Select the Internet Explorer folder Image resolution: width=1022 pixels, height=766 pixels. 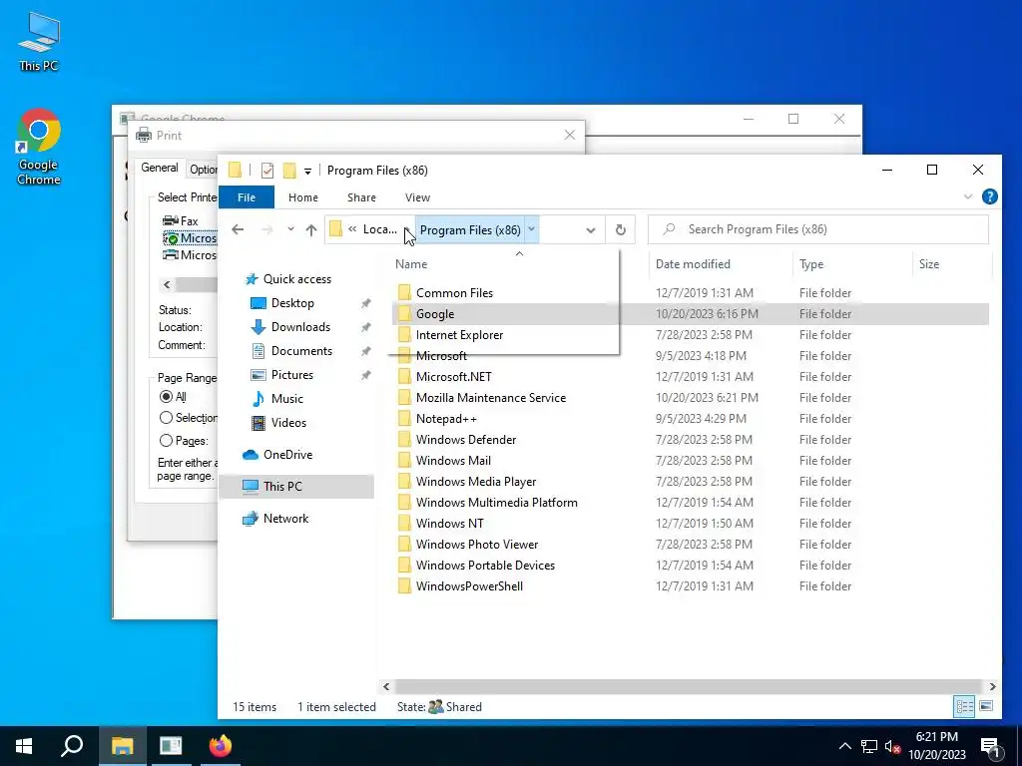[x=459, y=335]
